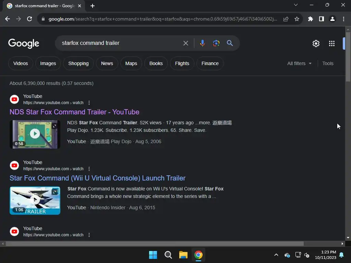Play the 1:06 Launch Trailer thumbnail
The height and width of the screenshot is (263, 351).
(x=35, y=200)
